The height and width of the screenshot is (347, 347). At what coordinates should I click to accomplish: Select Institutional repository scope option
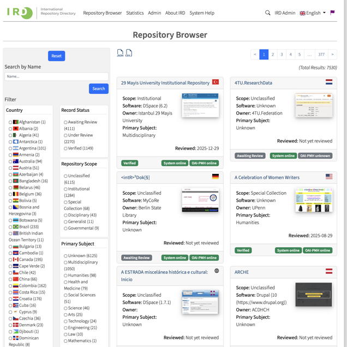point(65,189)
